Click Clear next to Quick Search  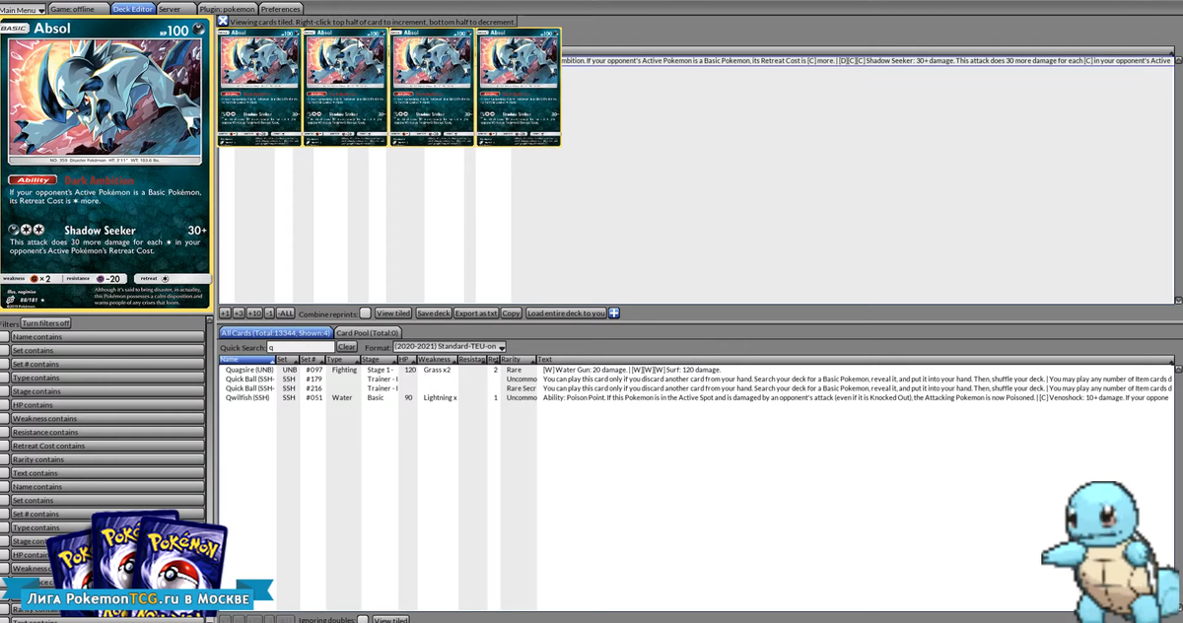[347, 347]
